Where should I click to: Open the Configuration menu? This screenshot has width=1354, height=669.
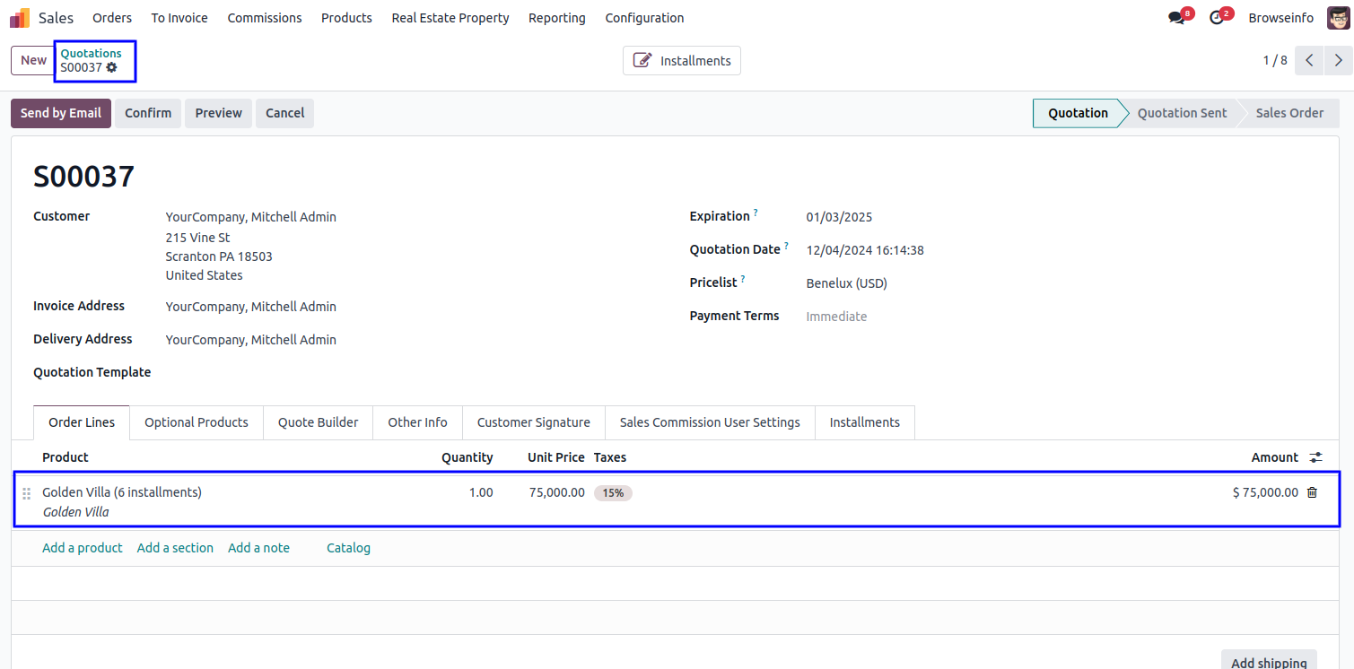[644, 18]
